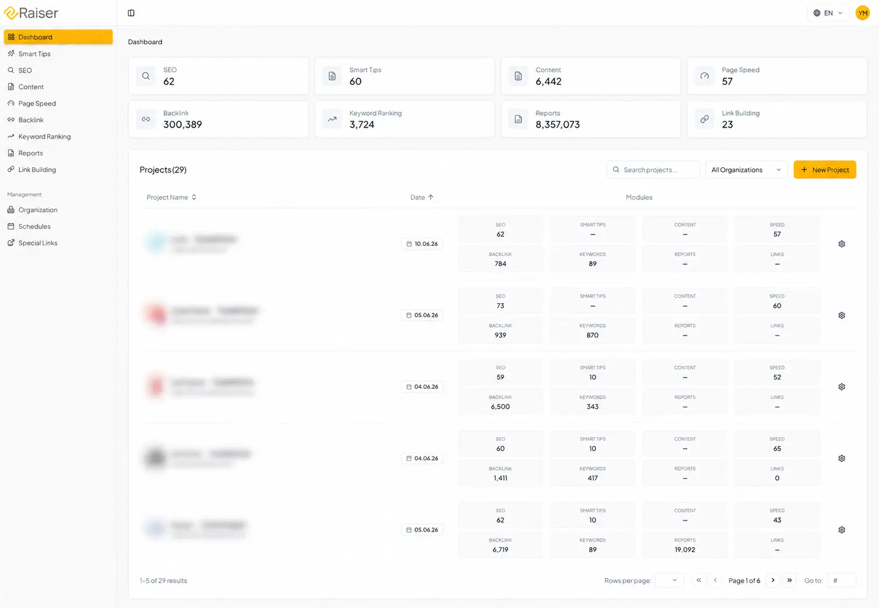879x608 pixels.
Task: Click the file icon in the Reports card
Action: (518, 119)
